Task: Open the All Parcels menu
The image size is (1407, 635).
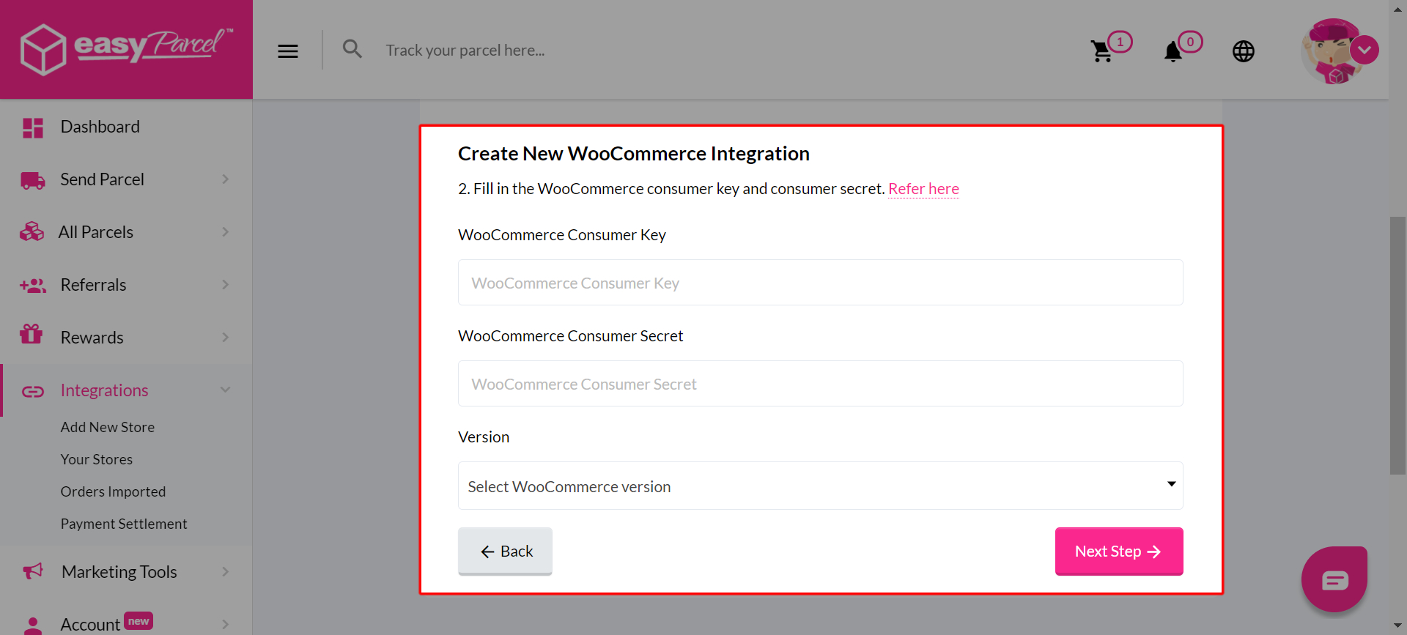Action: click(96, 232)
